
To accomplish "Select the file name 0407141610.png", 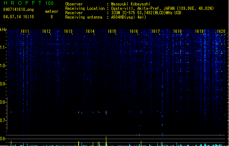I will tap(19, 9).
